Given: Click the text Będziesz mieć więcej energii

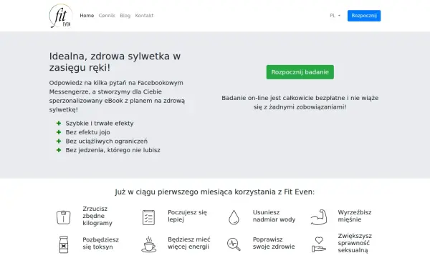Looking at the screenshot, I should (189, 243).
